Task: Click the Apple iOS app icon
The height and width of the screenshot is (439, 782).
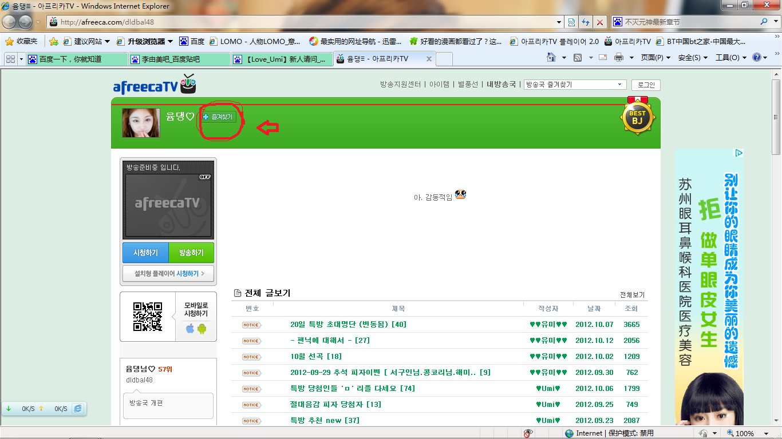Action: pos(190,329)
